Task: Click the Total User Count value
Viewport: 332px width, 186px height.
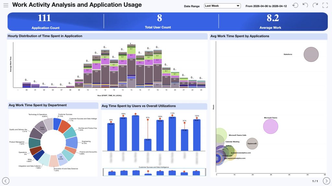Action: [159, 18]
